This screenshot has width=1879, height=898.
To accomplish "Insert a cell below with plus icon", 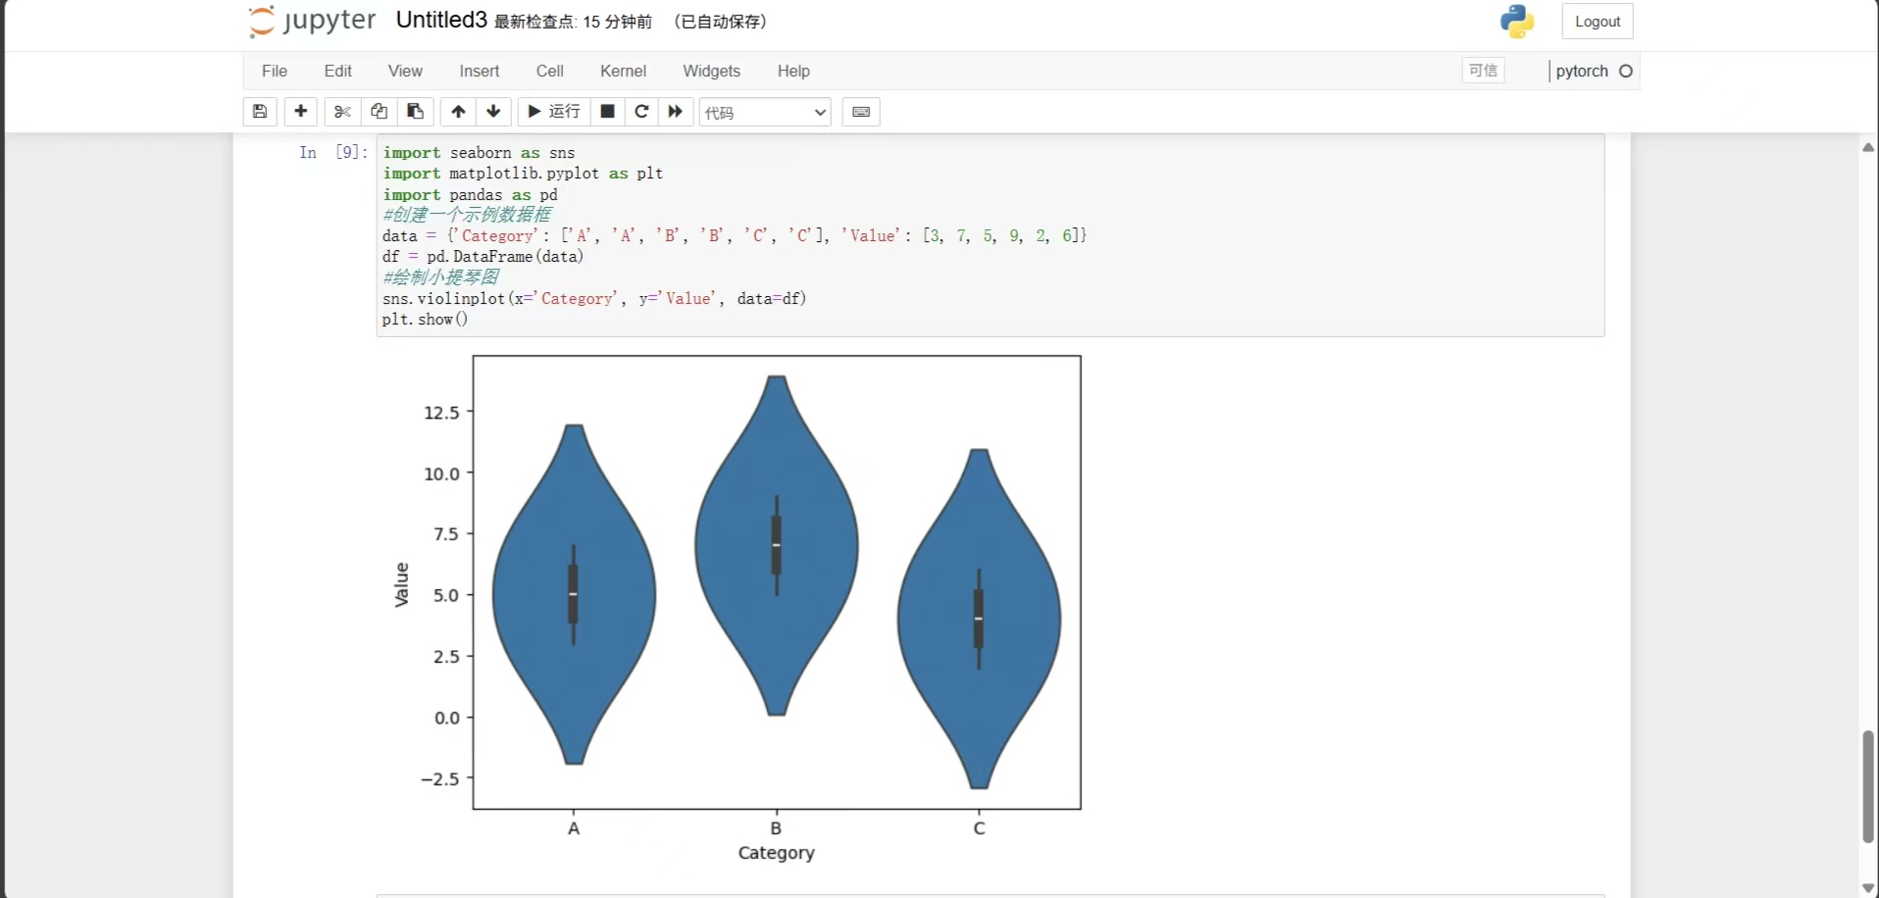I will coord(301,112).
